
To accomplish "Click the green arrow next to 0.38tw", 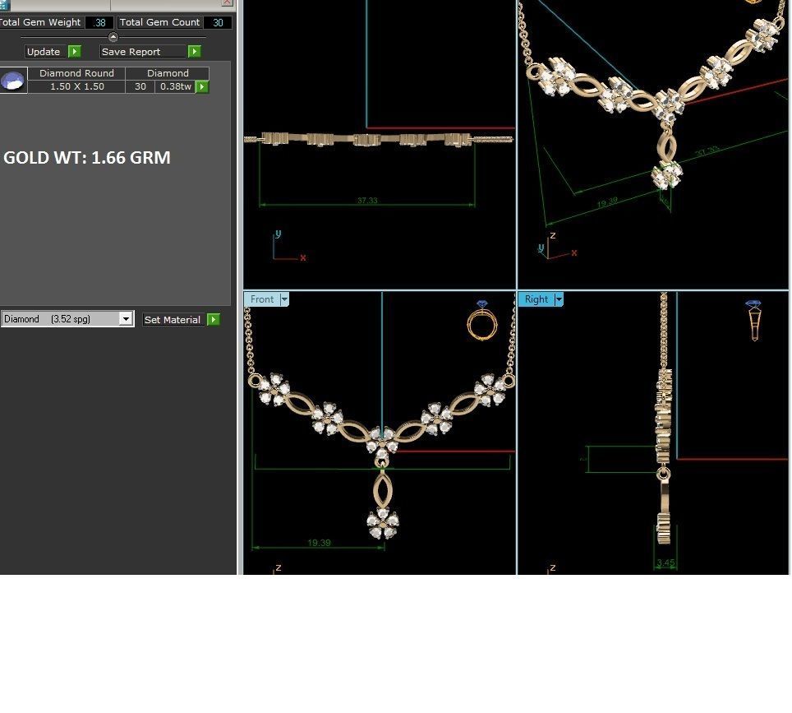I will pos(201,87).
